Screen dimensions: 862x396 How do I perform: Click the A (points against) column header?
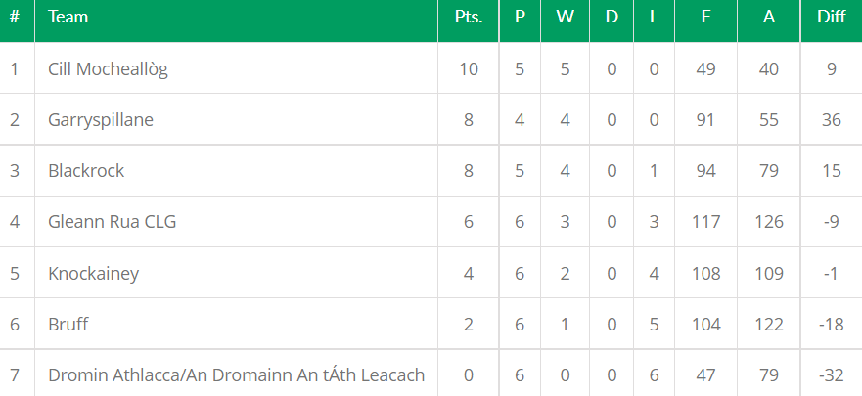click(769, 18)
